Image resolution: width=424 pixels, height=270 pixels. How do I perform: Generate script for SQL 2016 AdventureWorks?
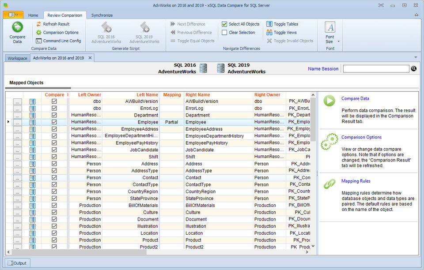pos(106,33)
